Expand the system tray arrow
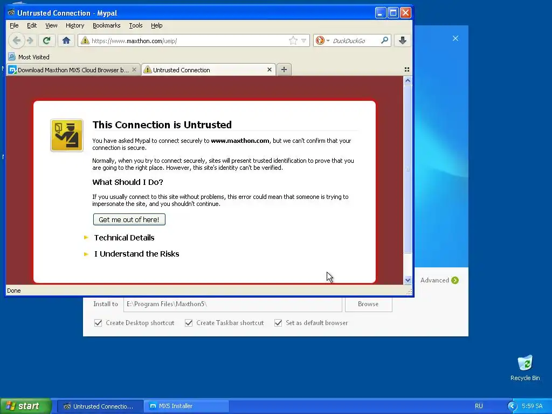This screenshot has height=414, width=552. [512, 406]
